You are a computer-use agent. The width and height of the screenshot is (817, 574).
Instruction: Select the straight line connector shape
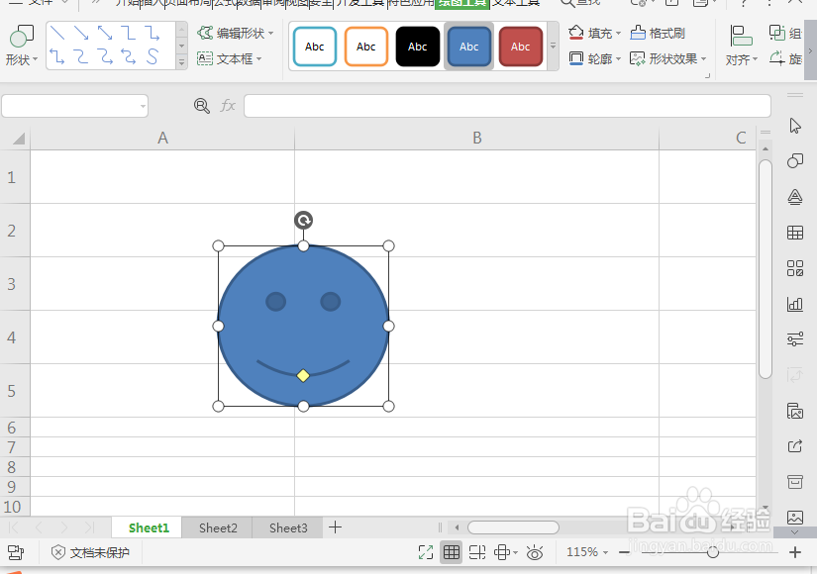pos(57,33)
